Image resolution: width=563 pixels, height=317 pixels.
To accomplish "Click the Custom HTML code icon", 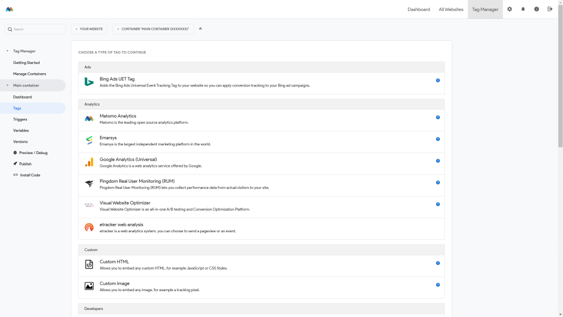I will click(x=89, y=264).
